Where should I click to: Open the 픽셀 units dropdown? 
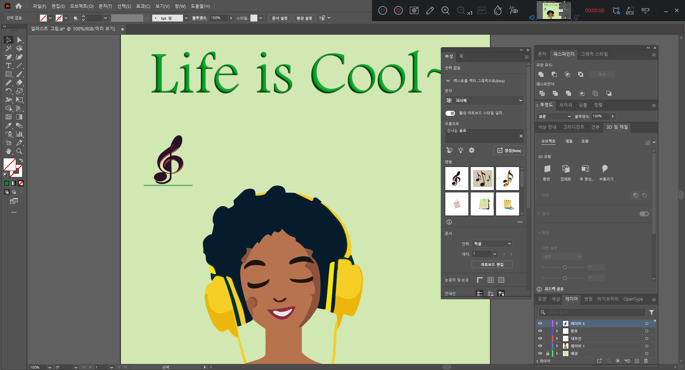point(492,244)
